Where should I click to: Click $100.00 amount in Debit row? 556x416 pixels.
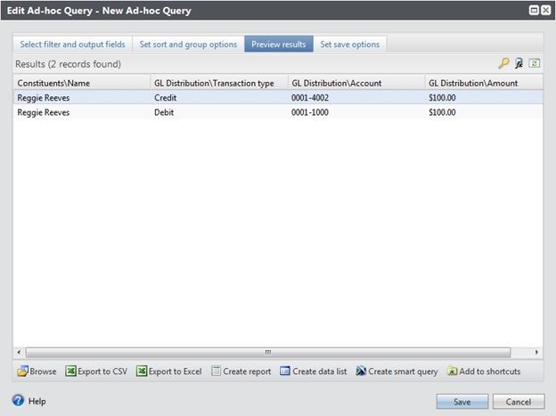click(442, 112)
